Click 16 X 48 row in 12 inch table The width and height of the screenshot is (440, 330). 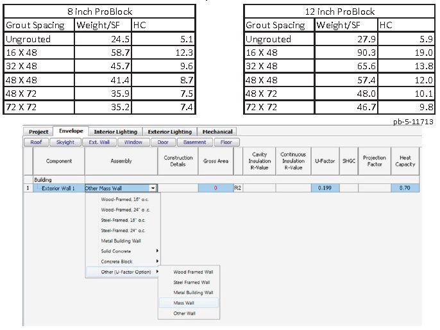339,53
